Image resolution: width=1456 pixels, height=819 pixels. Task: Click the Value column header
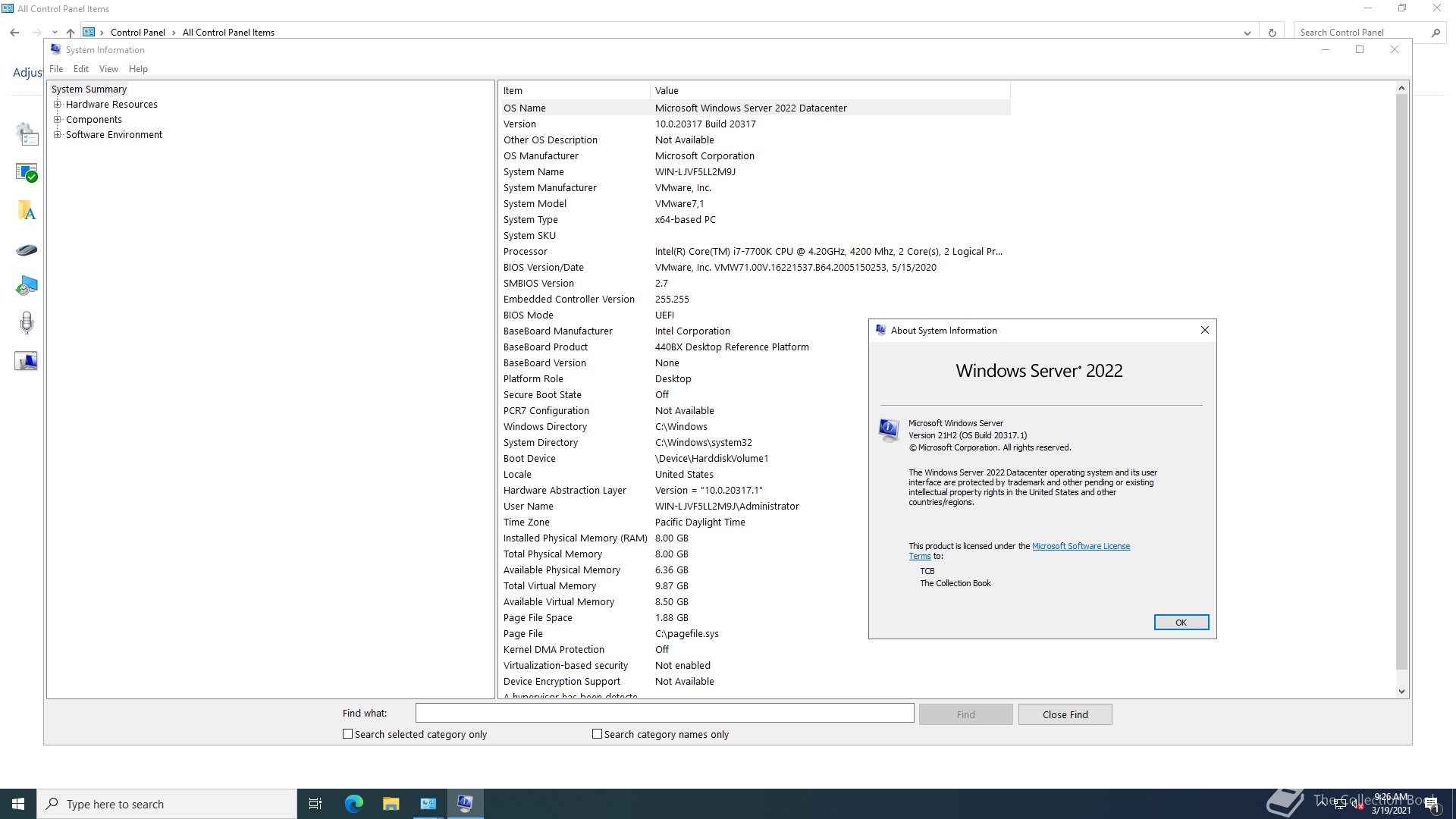point(830,90)
